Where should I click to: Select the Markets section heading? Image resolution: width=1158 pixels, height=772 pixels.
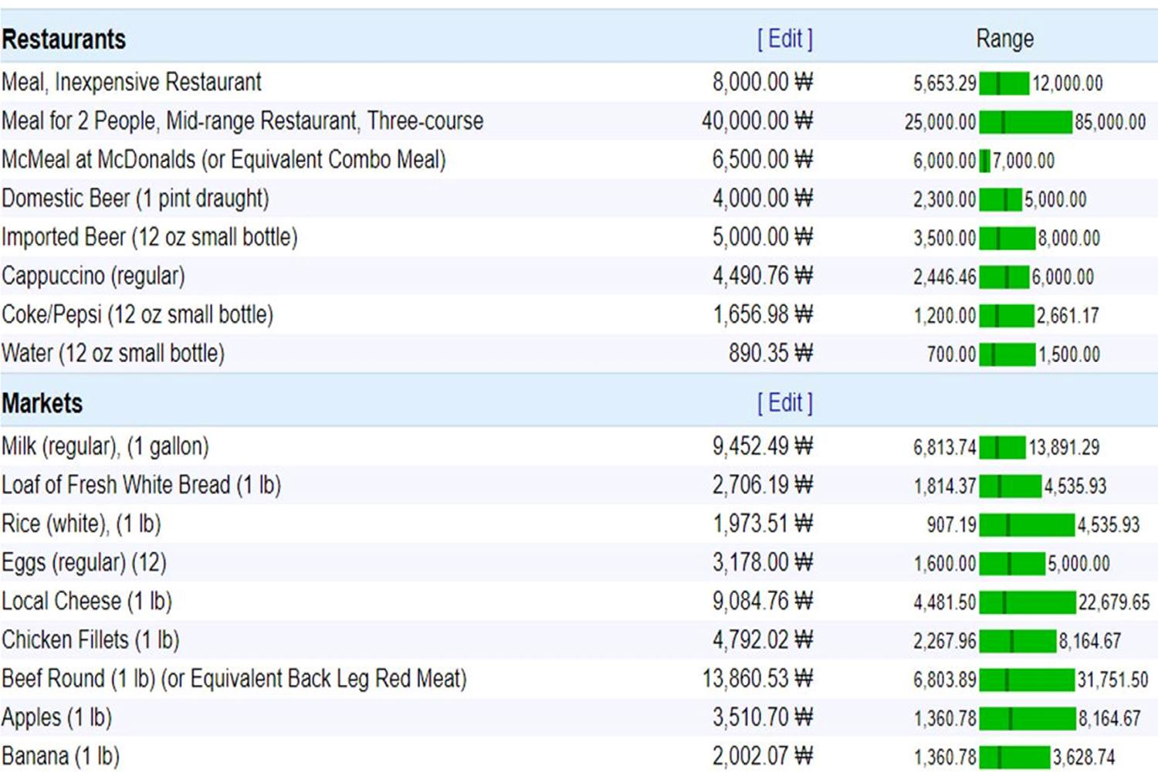point(42,403)
